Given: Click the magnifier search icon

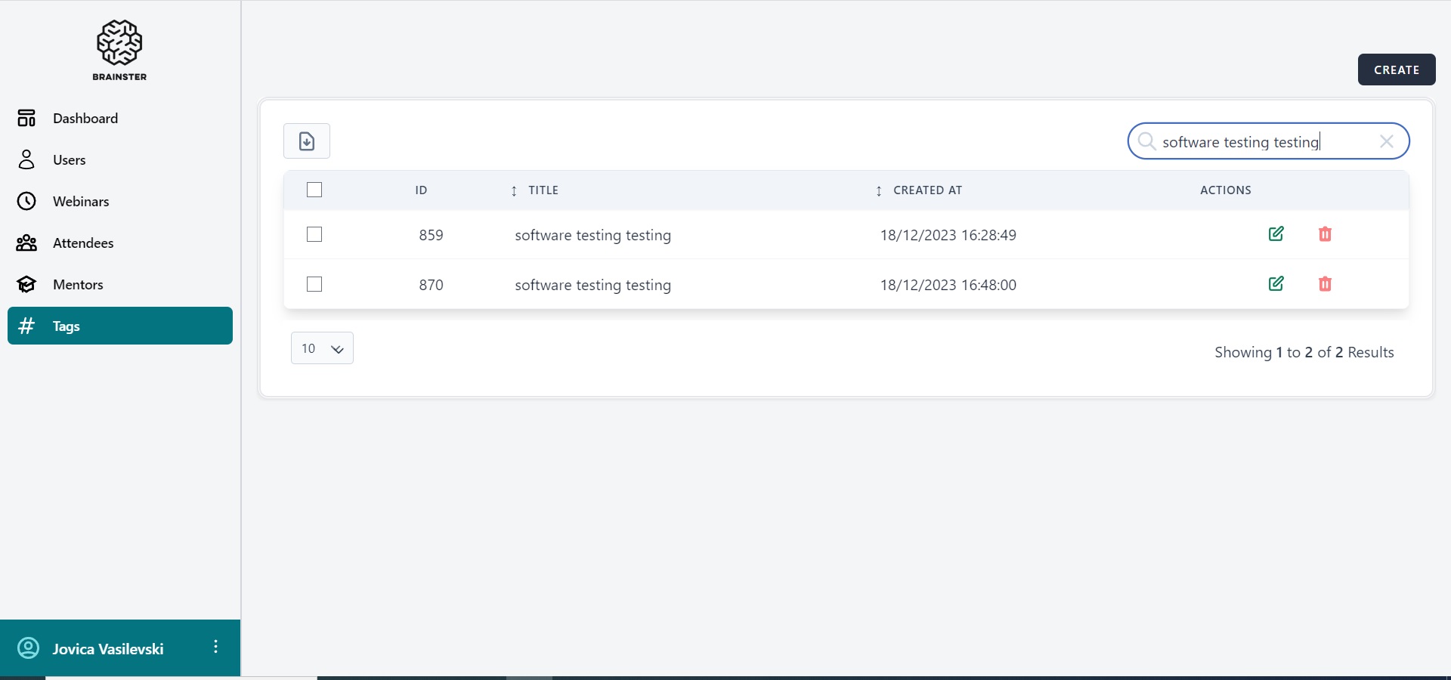Looking at the screenshot, I should pyautogui.click(x=1146, y=141).
